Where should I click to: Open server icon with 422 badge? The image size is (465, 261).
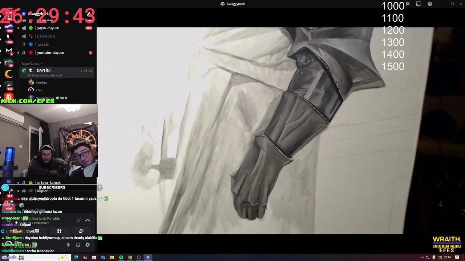click(9, 86)
